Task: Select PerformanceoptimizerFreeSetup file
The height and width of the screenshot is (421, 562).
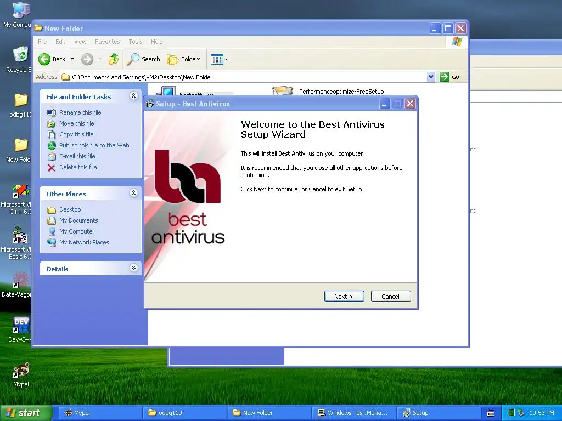Action: (x=341, y=92)
